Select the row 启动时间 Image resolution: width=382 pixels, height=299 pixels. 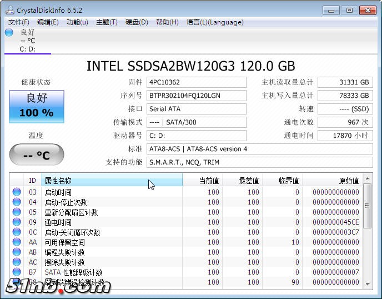(x=186, y=192)
